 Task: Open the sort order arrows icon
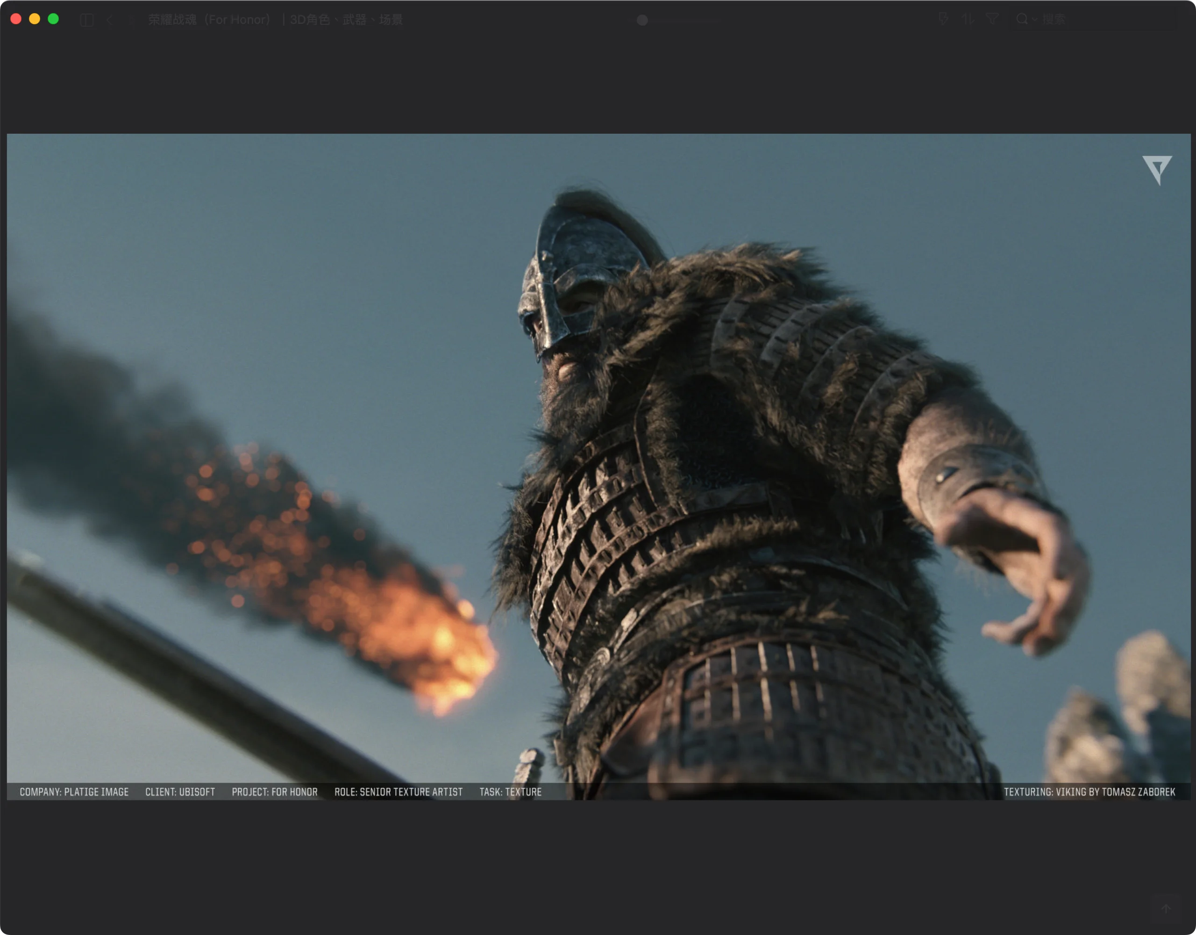[x=968, y=19]
